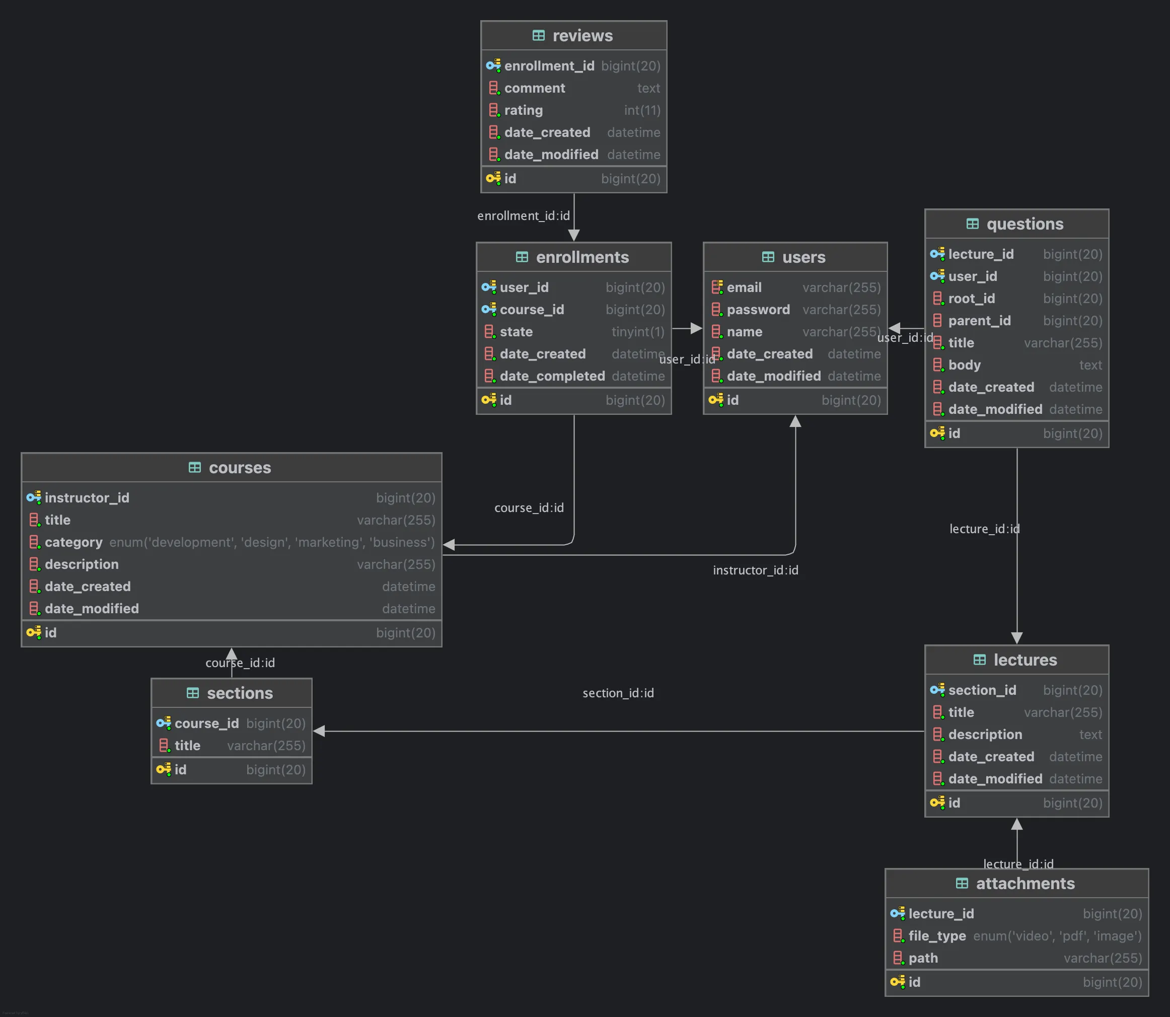The image size is (1170, 1017).
Task: Click key icon next to enrollments course_id
Action: point(488,309)
